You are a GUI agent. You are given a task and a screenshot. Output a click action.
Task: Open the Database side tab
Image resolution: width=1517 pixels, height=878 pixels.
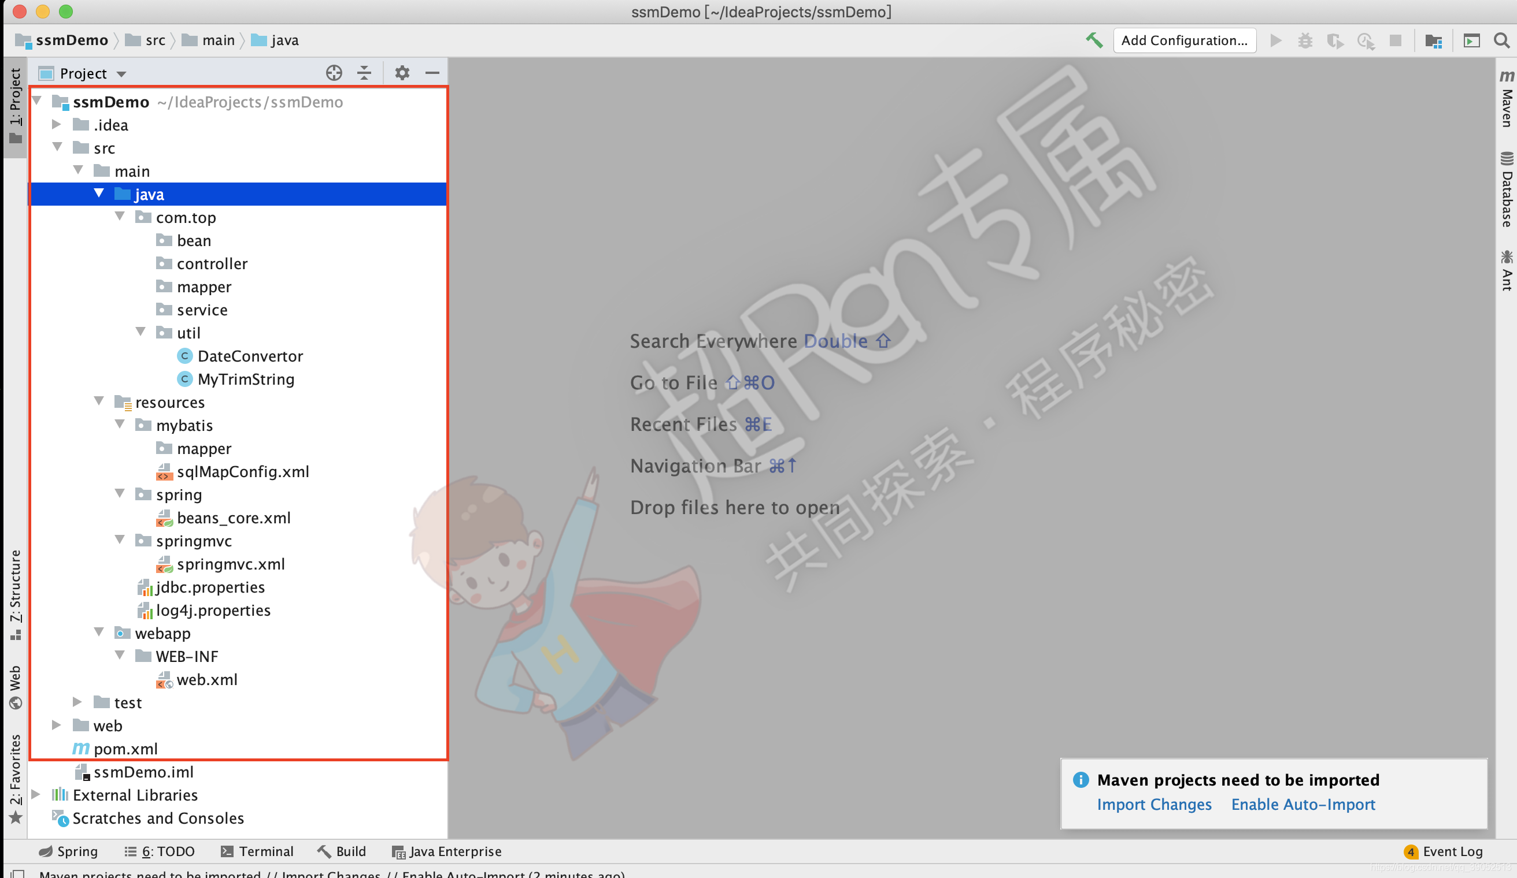1506,189
